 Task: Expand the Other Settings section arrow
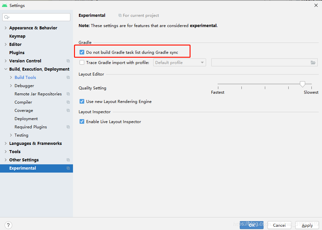(6, 160)
